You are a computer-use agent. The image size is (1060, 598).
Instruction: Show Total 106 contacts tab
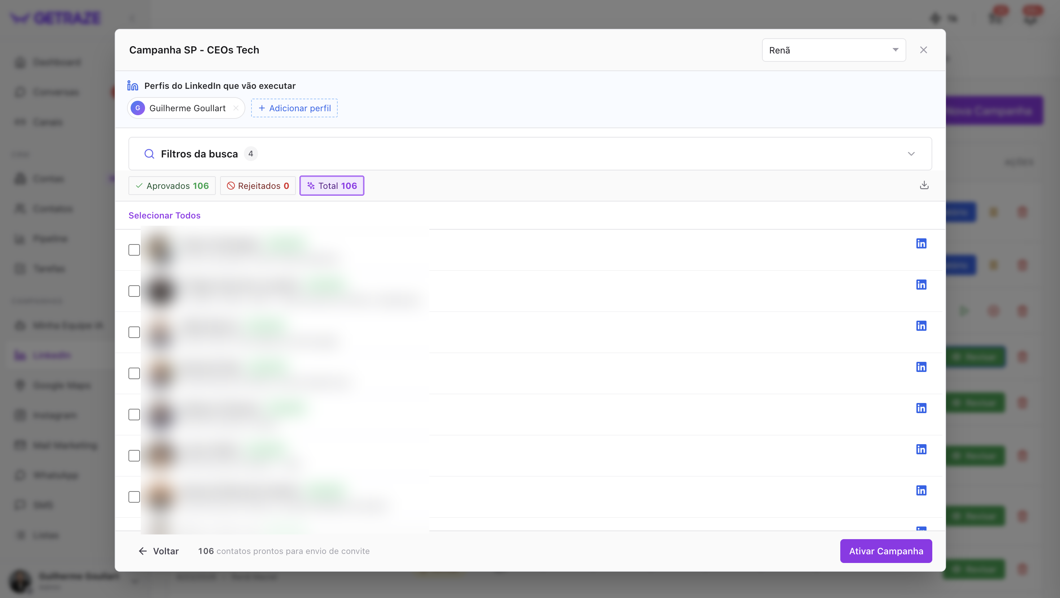332,186
